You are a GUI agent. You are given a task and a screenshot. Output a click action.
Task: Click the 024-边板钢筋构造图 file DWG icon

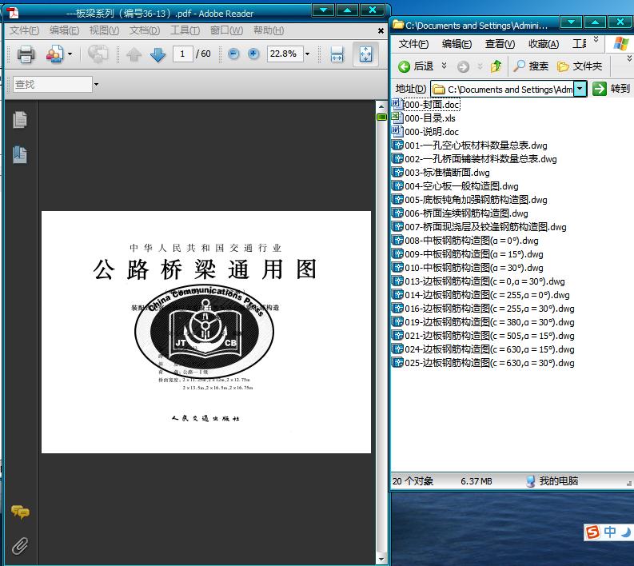pyautogui.click(x=397, y=349)
